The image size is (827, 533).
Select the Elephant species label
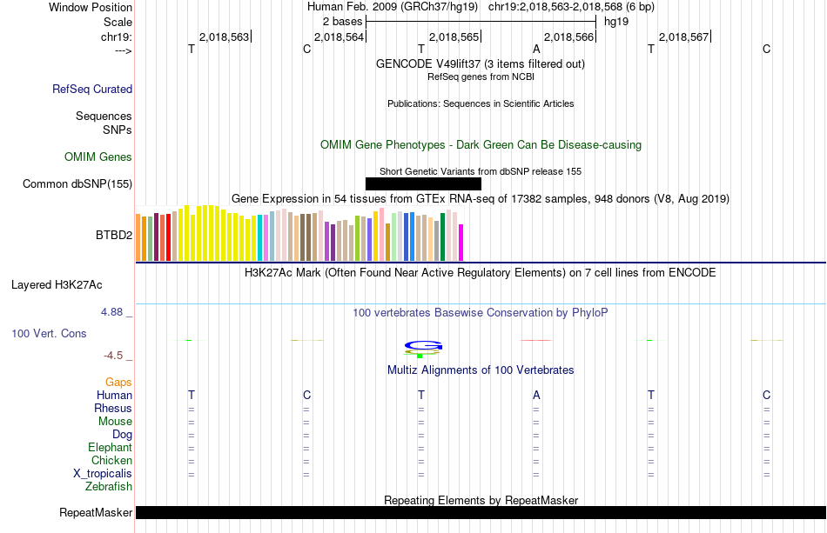(111, 447)
